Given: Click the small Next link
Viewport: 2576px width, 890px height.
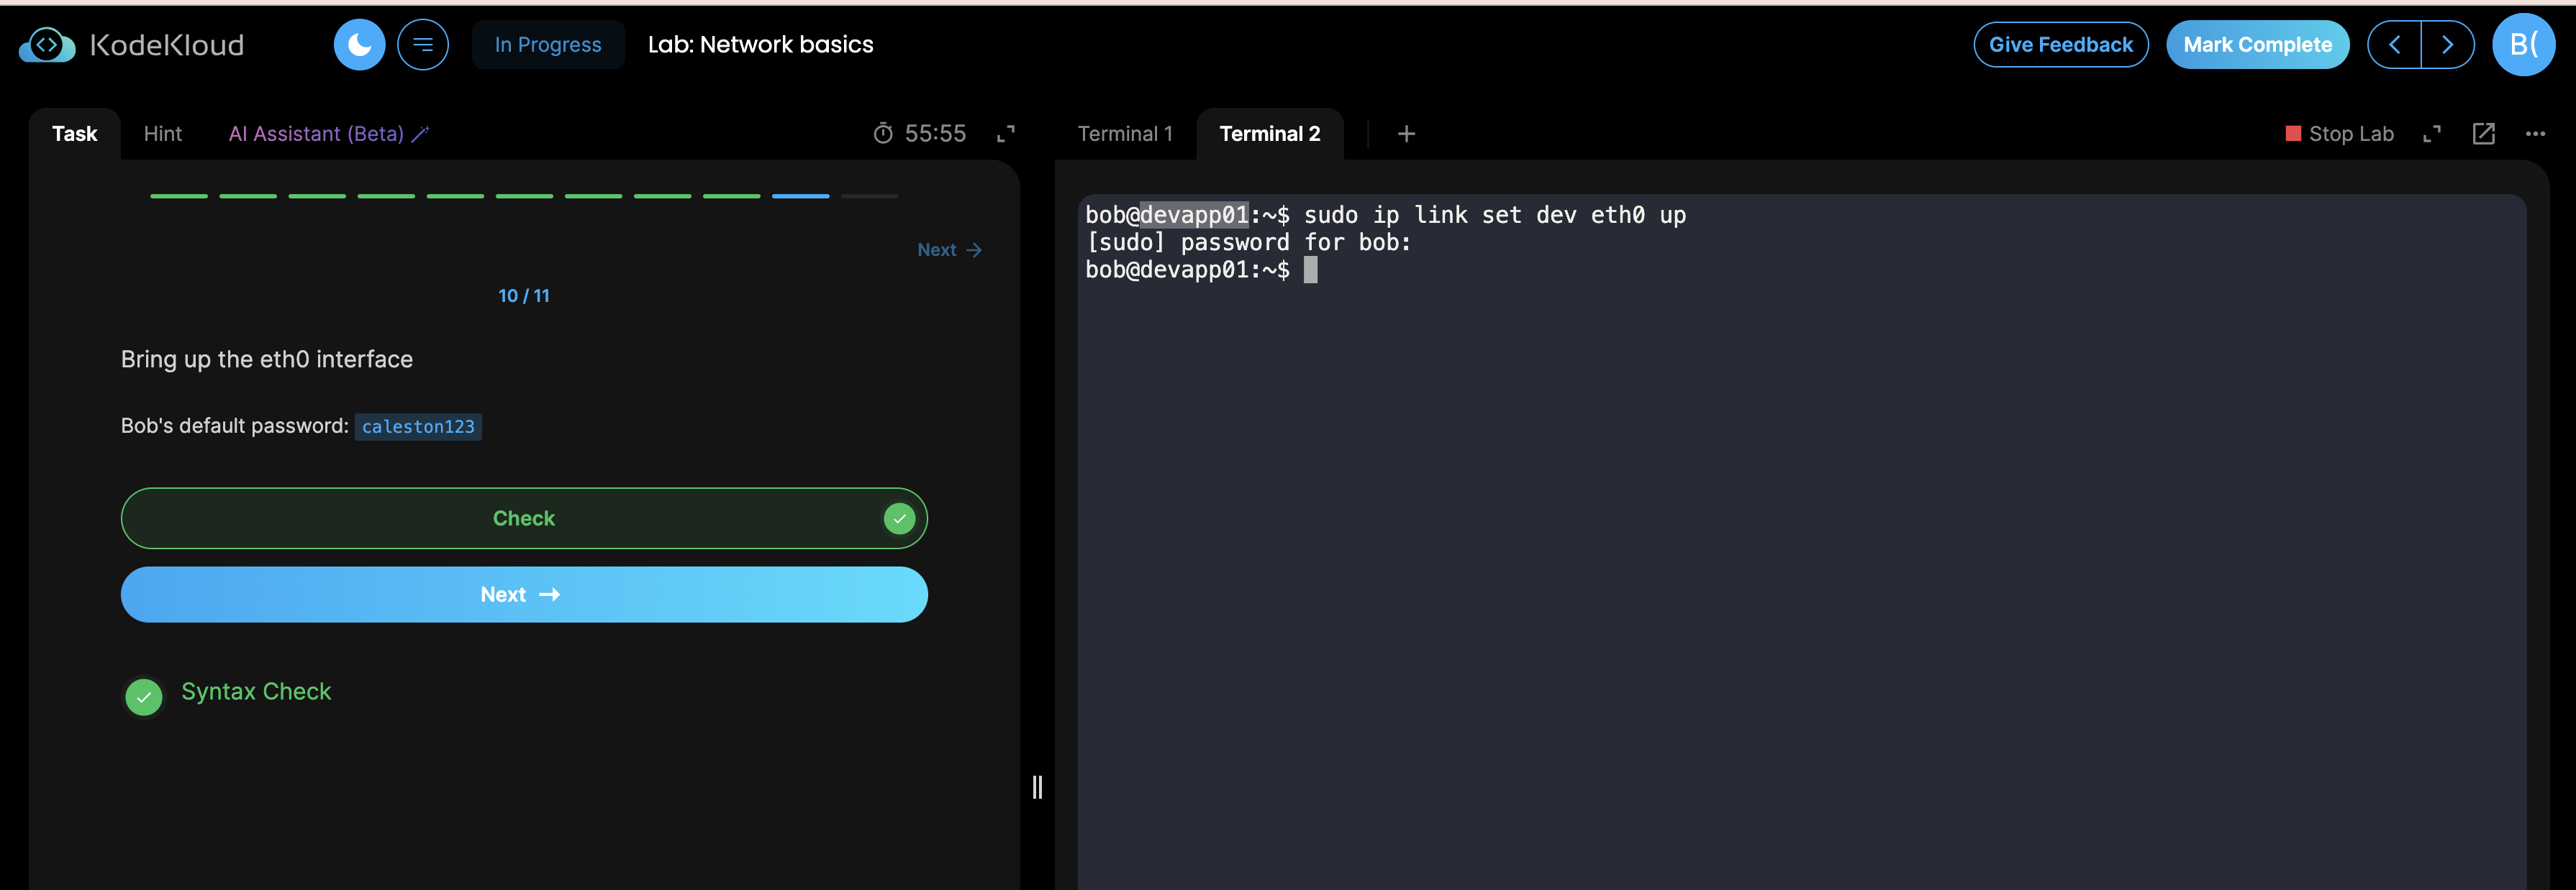Looking at the screenshot, I should click(x=948, y=249).
